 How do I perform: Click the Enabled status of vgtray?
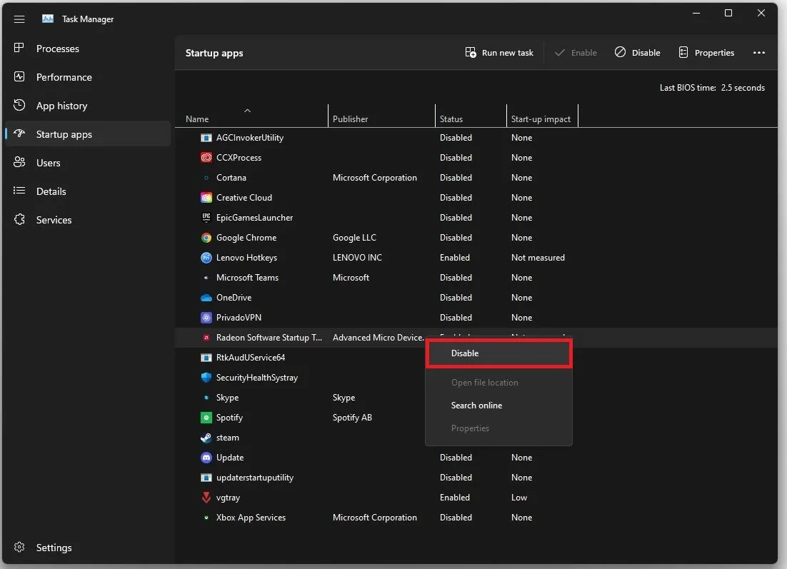coord(455,497)
